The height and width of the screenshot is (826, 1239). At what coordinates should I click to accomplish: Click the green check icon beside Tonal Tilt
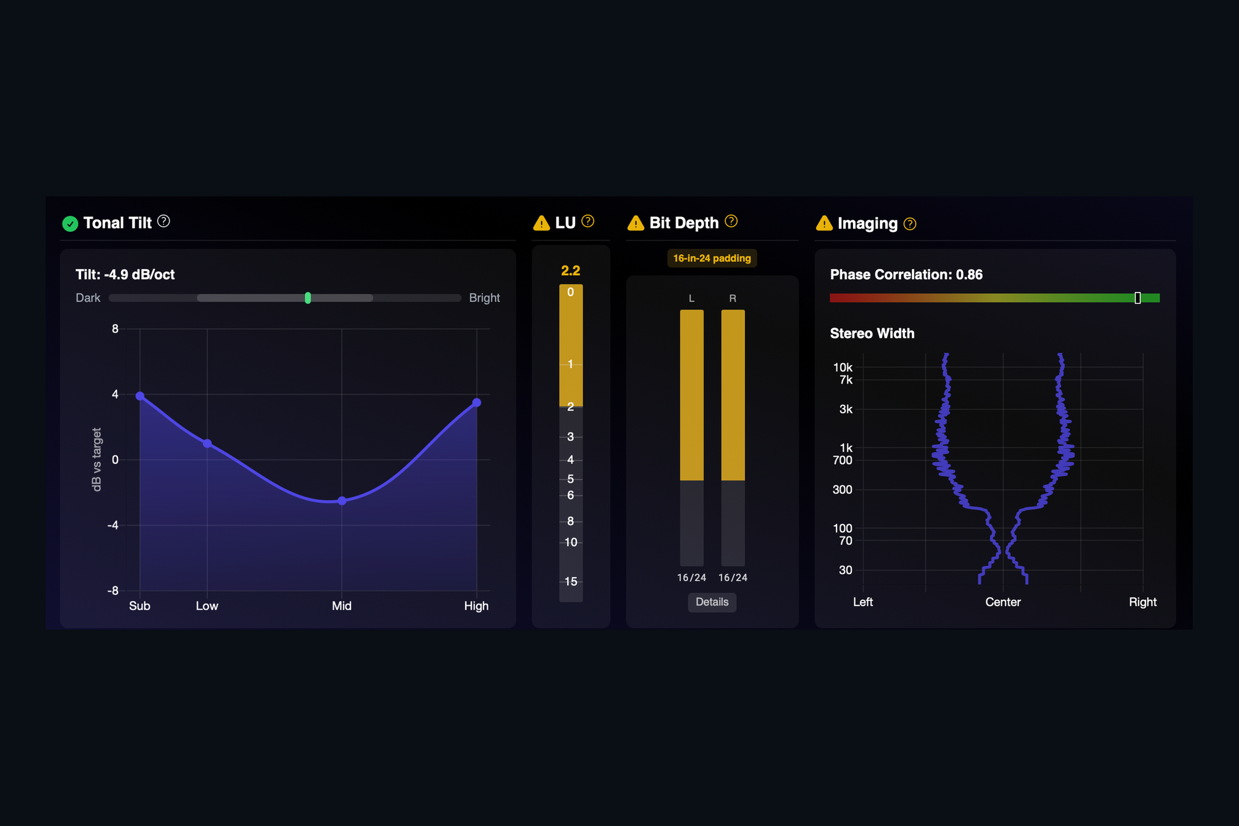(x=70, y=224)
